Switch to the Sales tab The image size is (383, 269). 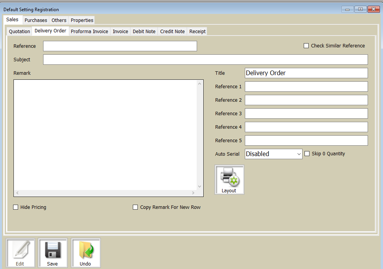[x=12, y=20]
